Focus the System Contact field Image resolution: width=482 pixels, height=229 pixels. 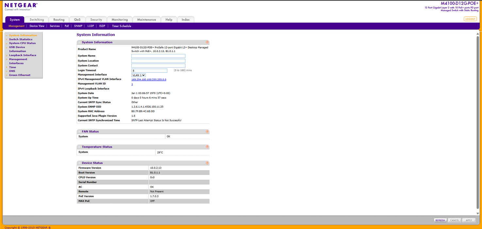tap(158, 66)
